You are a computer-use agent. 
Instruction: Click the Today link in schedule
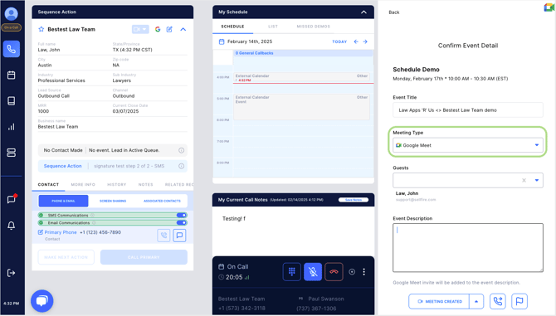click(339, 41)
